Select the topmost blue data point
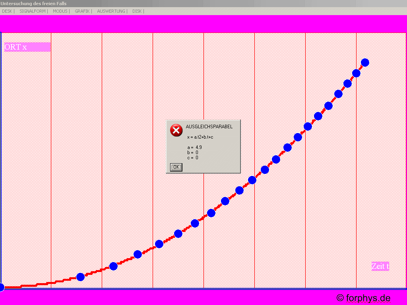This screenshot has width=407, height=305. 365,62
